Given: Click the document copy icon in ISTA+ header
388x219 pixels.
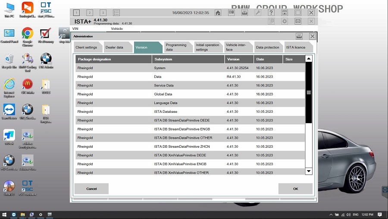Looking at the screenshot, I should pyautogui.click(x=271, y=21).
